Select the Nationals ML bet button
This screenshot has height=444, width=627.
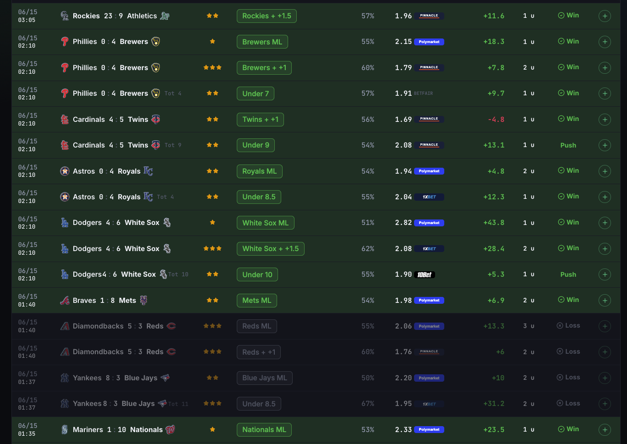pyautogui.click(x=264, y=430)
